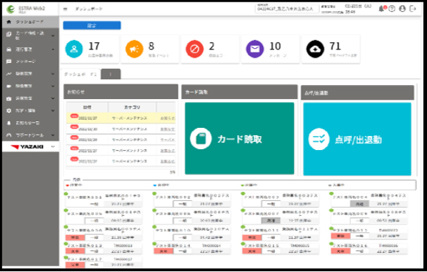Click the stat value 17
Screen dimensions: 427x272
tap(95, 46)
